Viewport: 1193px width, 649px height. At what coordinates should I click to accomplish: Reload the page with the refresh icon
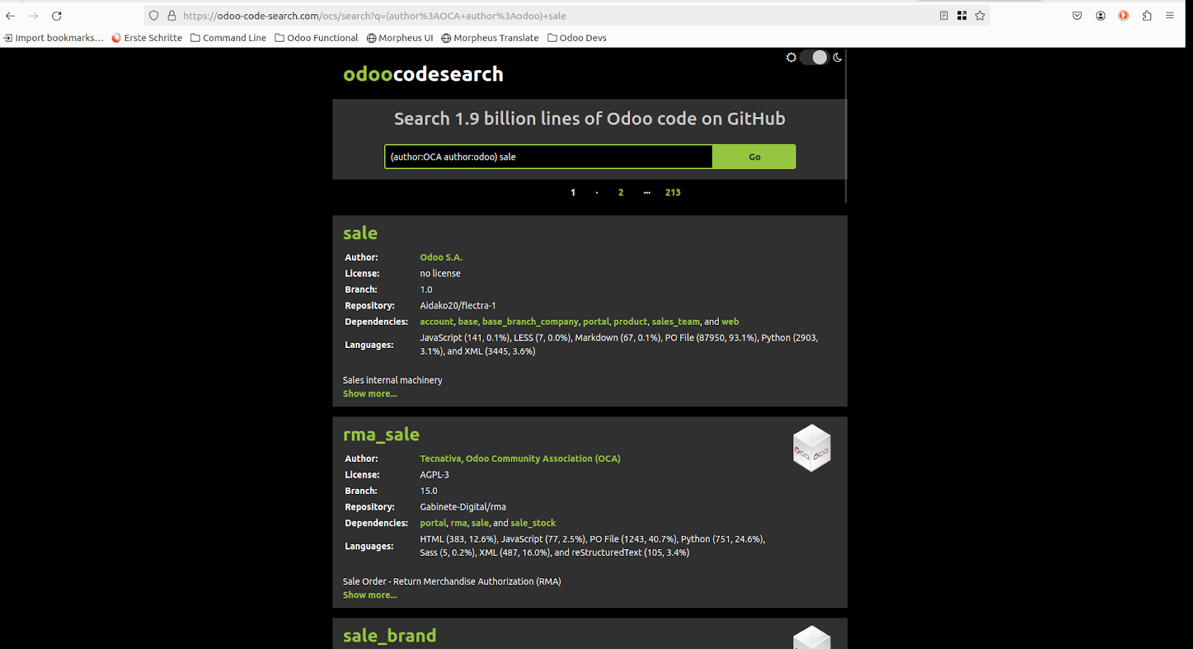pos(57,16)
